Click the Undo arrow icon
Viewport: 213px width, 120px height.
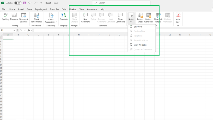click(29, 3)
